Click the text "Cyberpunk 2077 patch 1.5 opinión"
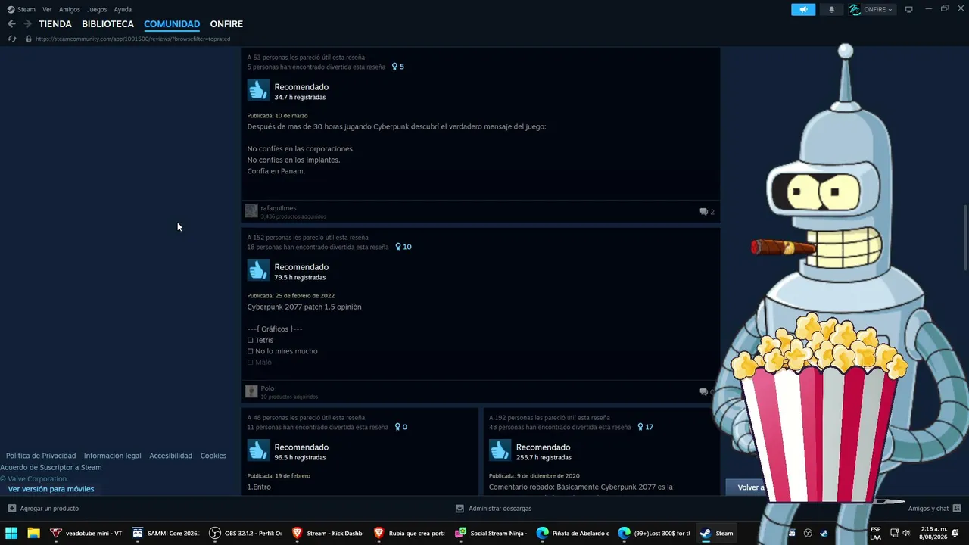 pyautogui.click(x=304, y=307)
